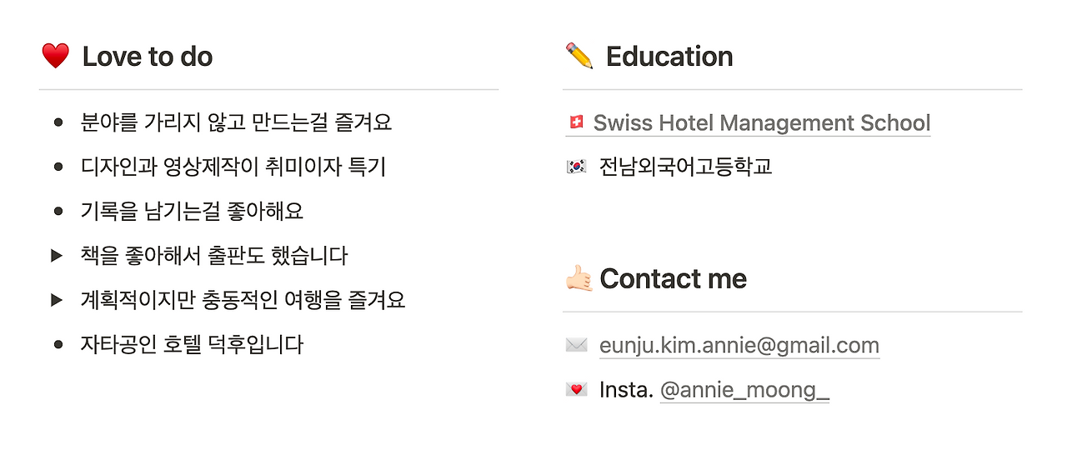The image size is (1067, 450).
Task: Click the Swiss flag icon
Action: pos(575,123)
